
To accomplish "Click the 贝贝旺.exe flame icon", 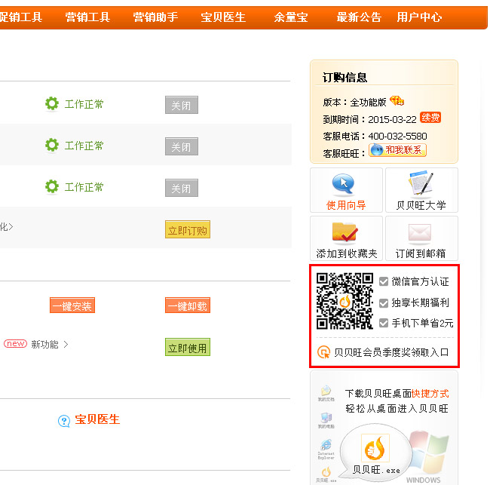I will click(x=375, y=448).
